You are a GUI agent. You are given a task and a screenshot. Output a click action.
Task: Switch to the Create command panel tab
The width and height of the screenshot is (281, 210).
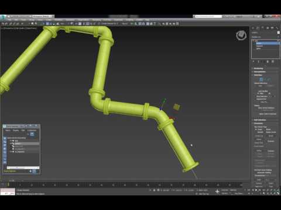point(253,28)
